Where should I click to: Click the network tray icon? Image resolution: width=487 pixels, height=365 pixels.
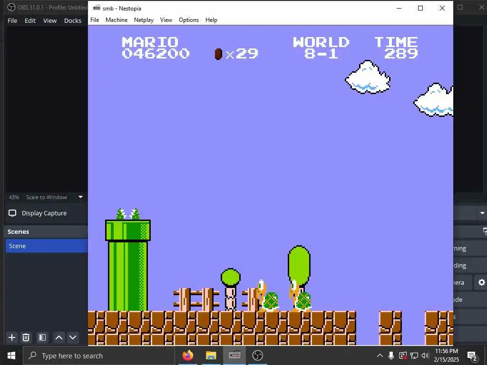pyautogui.click(x=414, y=355)
